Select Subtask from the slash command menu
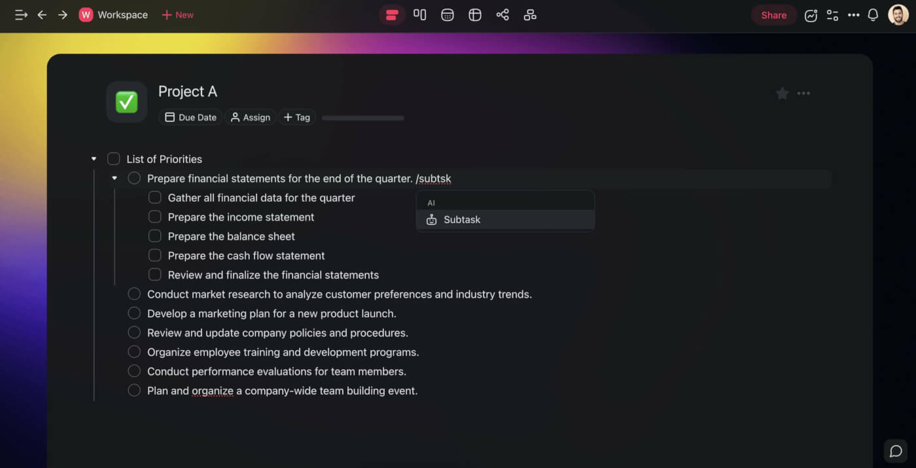 pyautogui.click(x=461, y=219)
